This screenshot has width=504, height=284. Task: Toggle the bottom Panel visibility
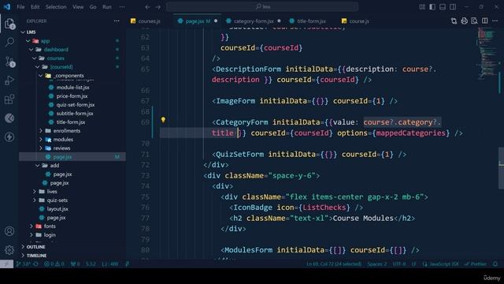pos(443,7)
